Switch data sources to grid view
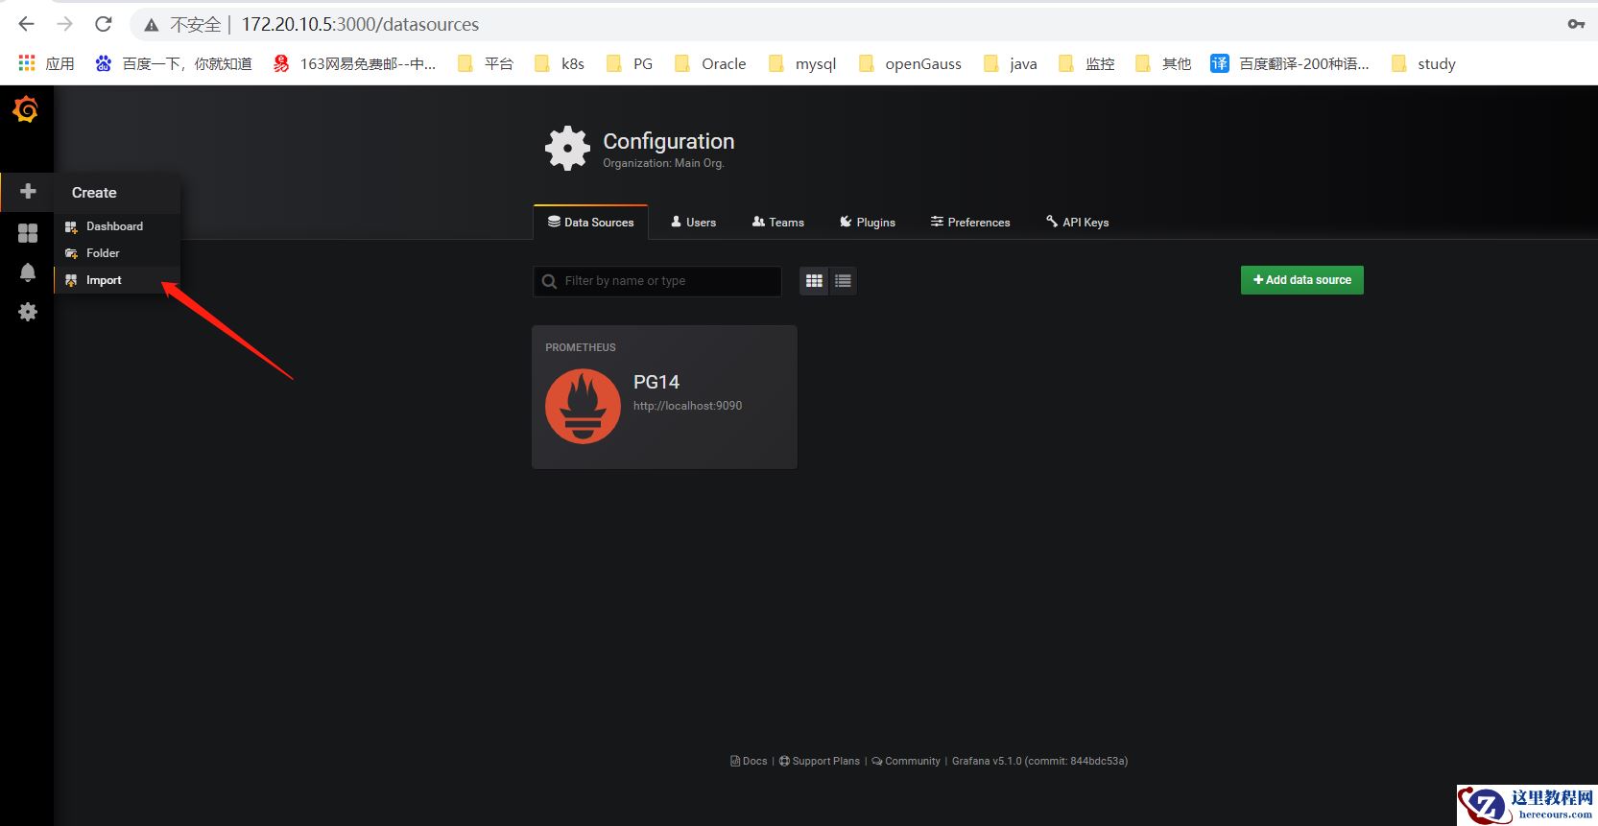The width and height of the screenshot is (1598, 826). [814, 281]
